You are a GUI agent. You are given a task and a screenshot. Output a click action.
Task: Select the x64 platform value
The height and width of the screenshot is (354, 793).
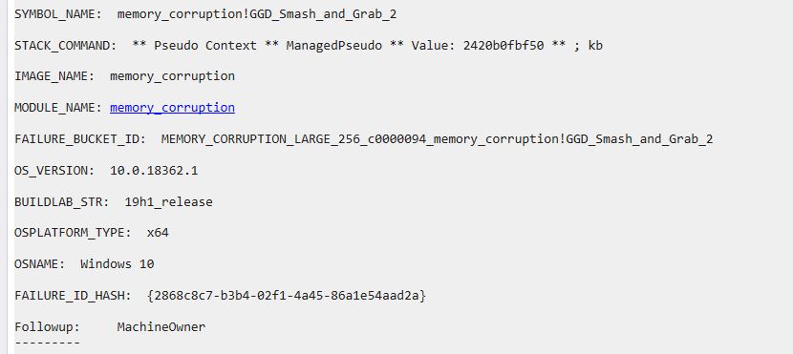(158, 234)
